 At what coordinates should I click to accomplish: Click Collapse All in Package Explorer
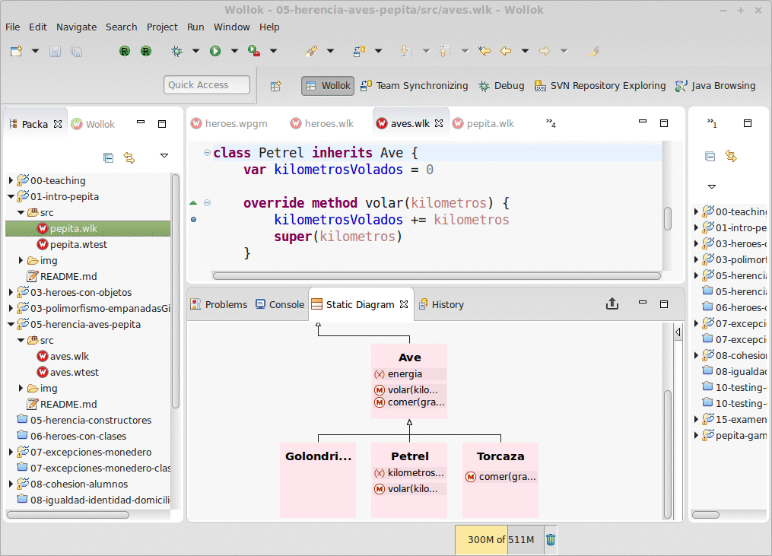[x=108, y=157]
